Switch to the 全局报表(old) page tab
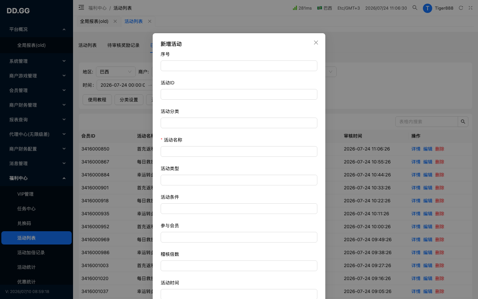The width and height of the screenshot is (478, 299). click(94, 21)
